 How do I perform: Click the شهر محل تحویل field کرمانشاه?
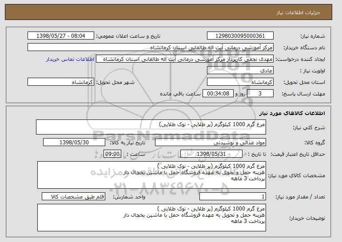click(x=61, y=82)
